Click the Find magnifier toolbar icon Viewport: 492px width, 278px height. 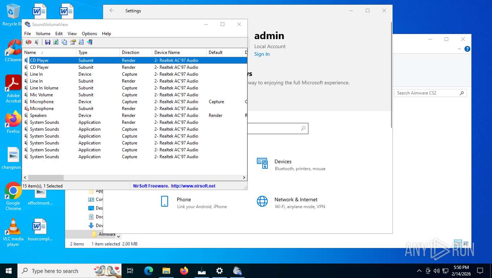coord(81,42)
